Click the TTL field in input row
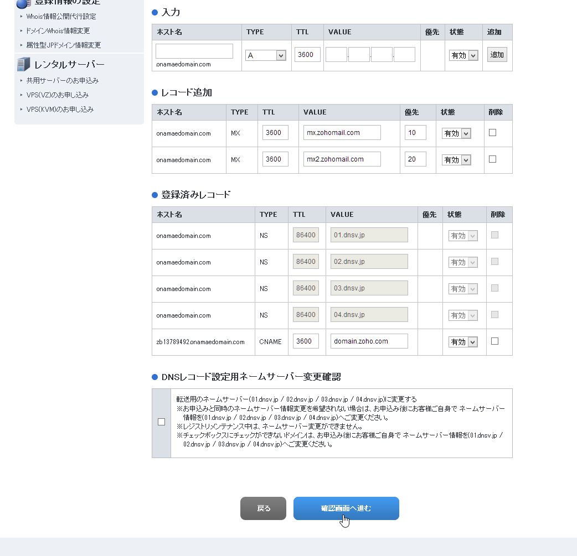Screen dimensions: 577x556 (x=307, y=54)
